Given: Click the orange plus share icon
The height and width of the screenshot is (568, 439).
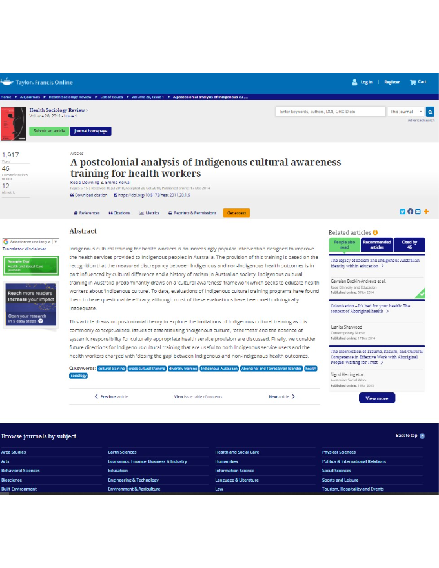Looking at the screenshot, I should [426, 212].
